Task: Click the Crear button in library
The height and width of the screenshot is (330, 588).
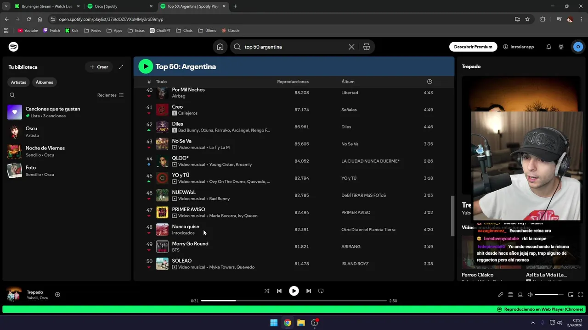Action: [x=99, y=67]
